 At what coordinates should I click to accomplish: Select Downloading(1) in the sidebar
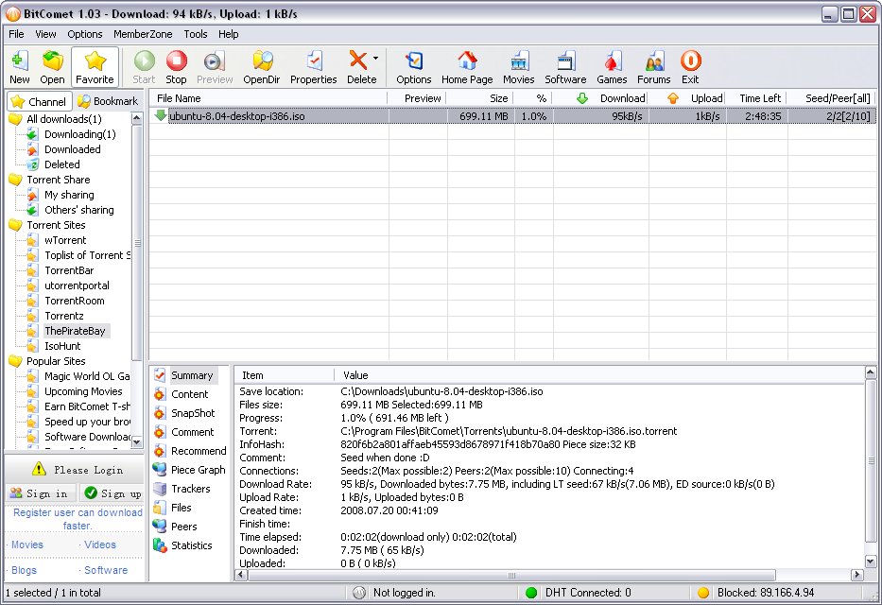(x=79, y=134)
